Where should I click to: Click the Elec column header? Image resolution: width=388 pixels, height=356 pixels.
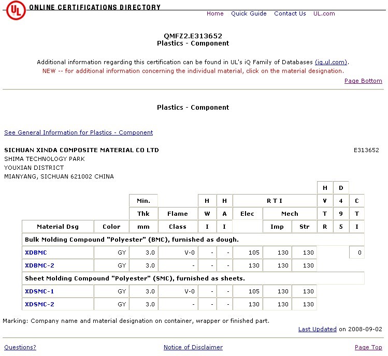point(247,214)
